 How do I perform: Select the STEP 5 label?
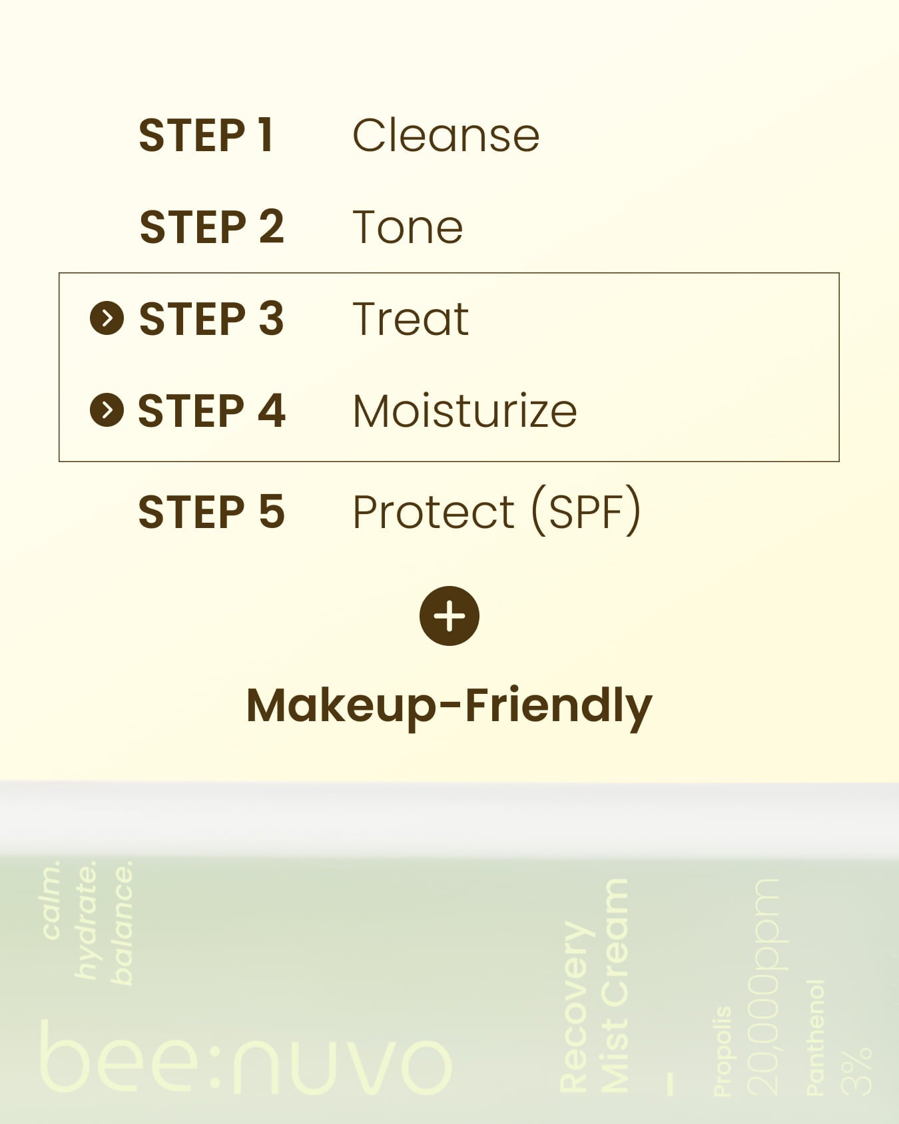(212, 511)
